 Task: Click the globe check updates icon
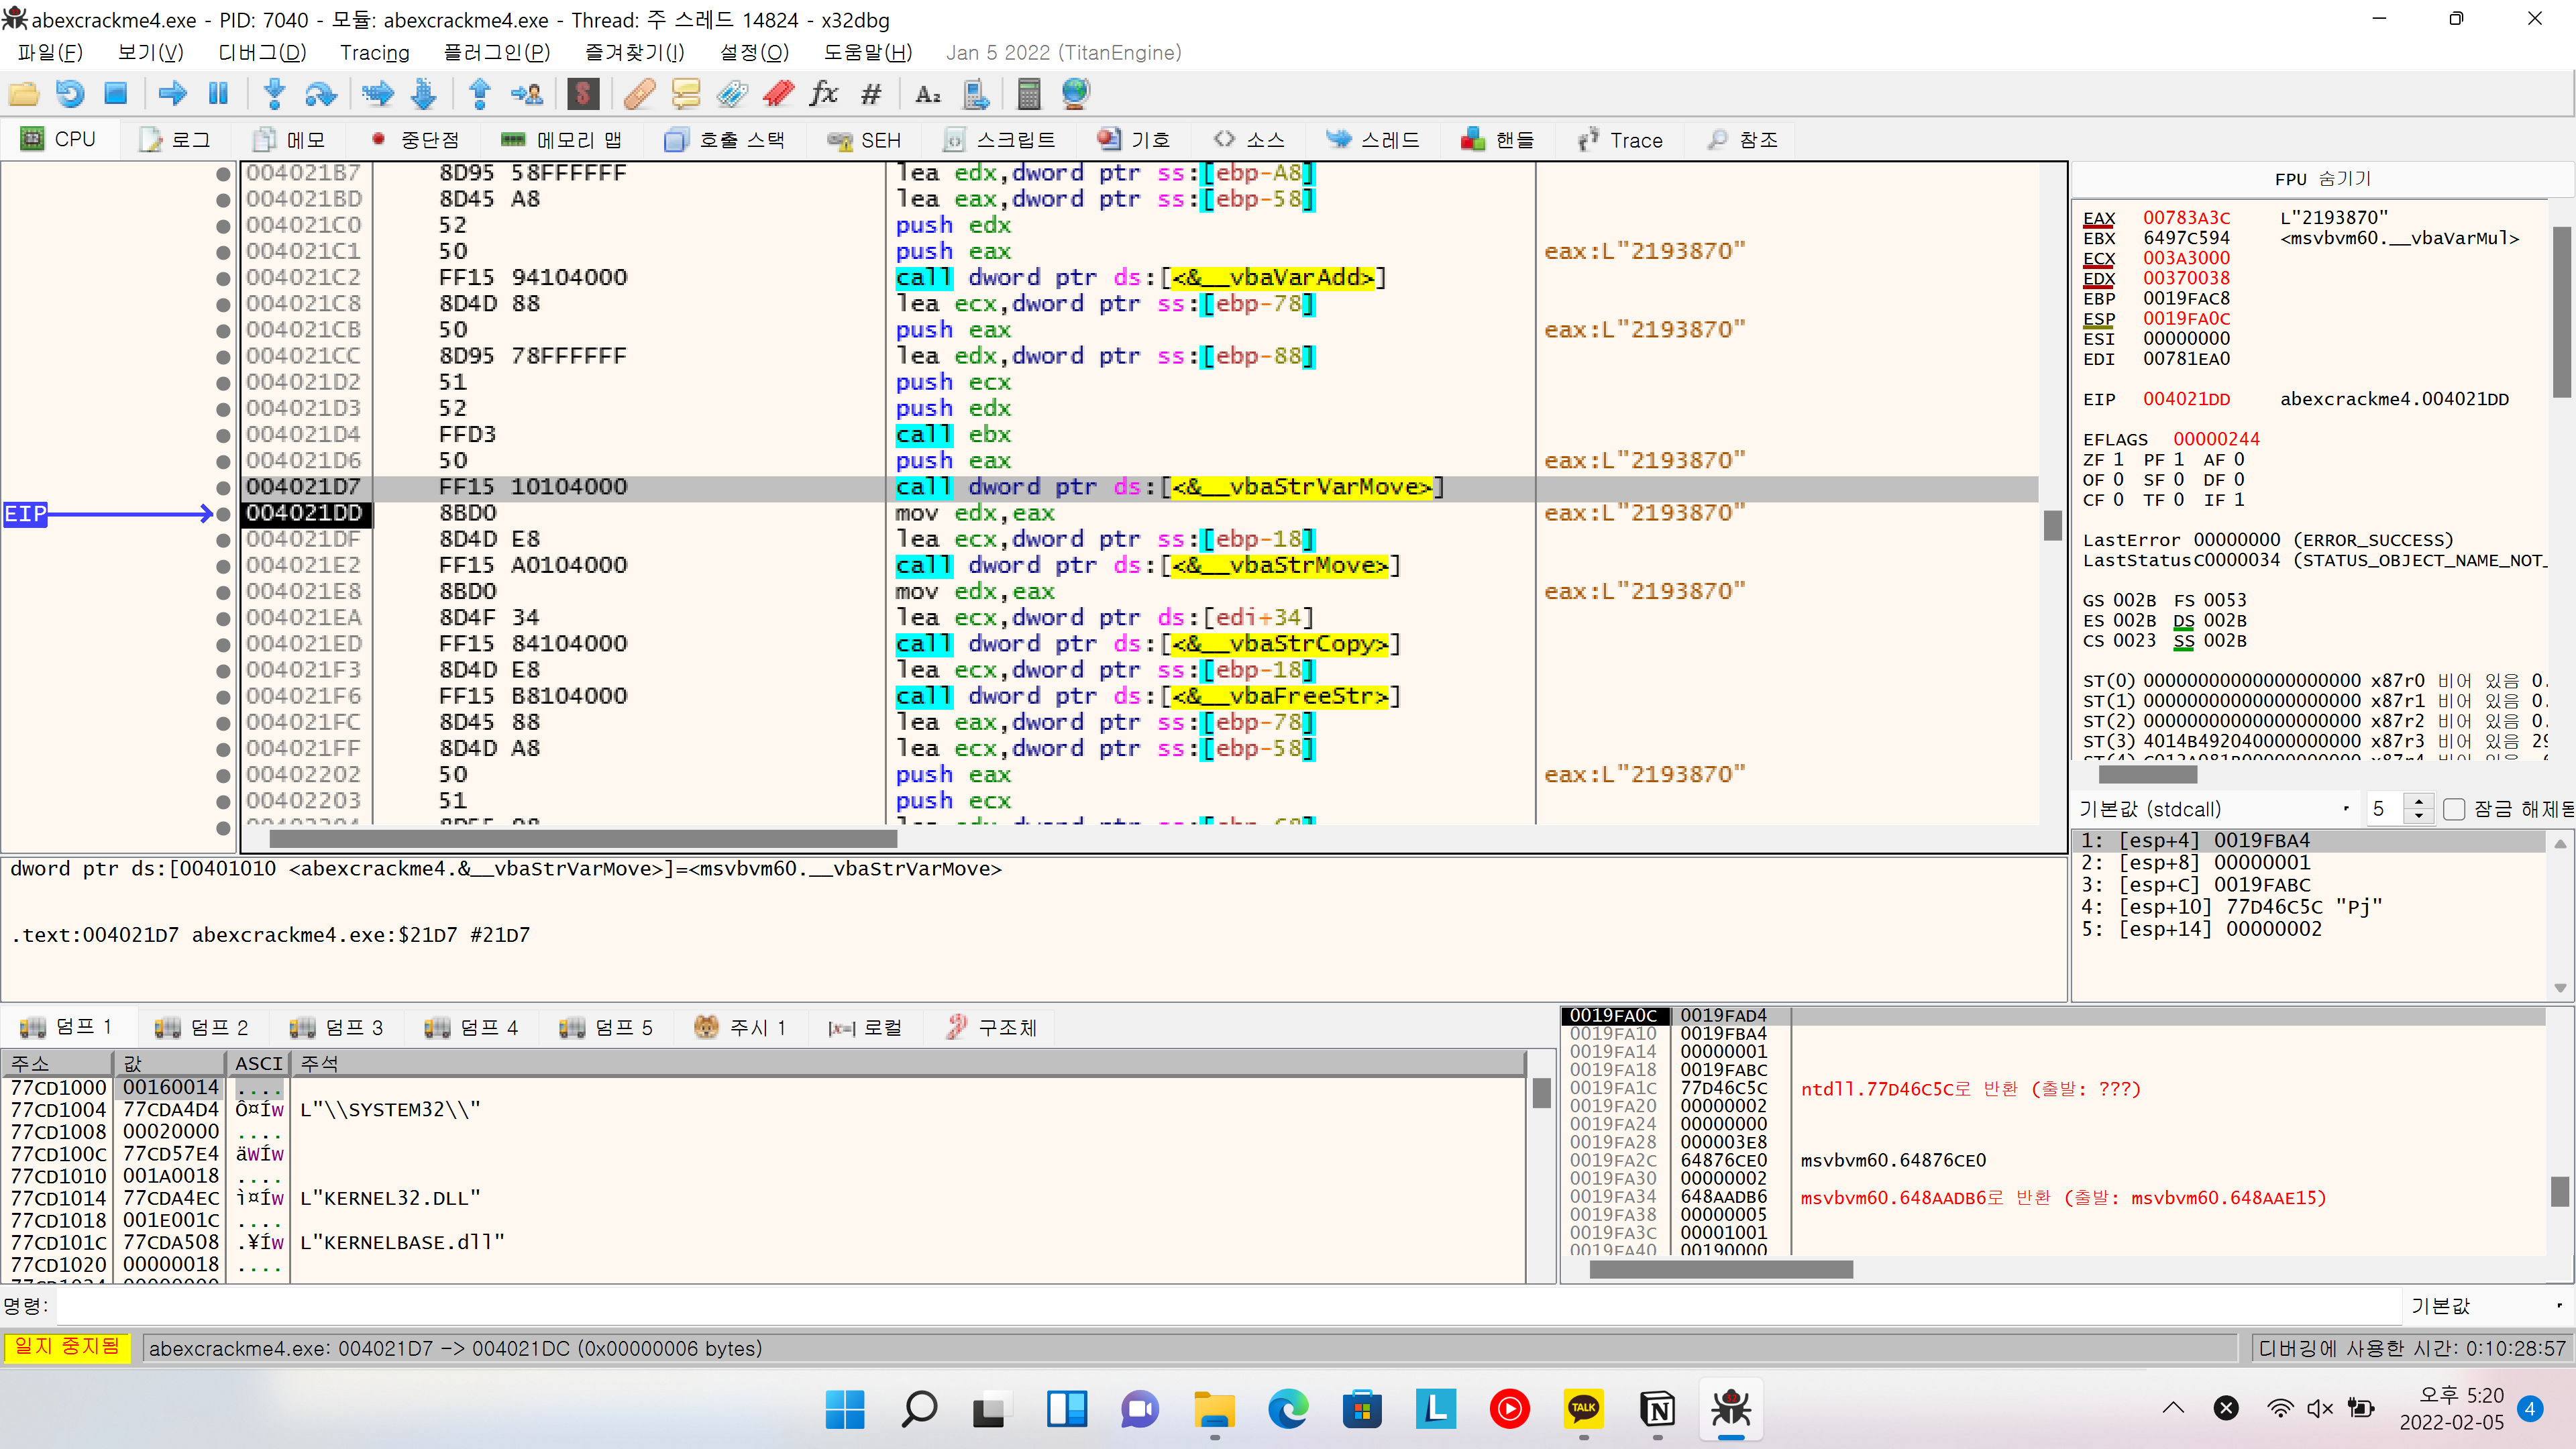[x=1076, y=94]
